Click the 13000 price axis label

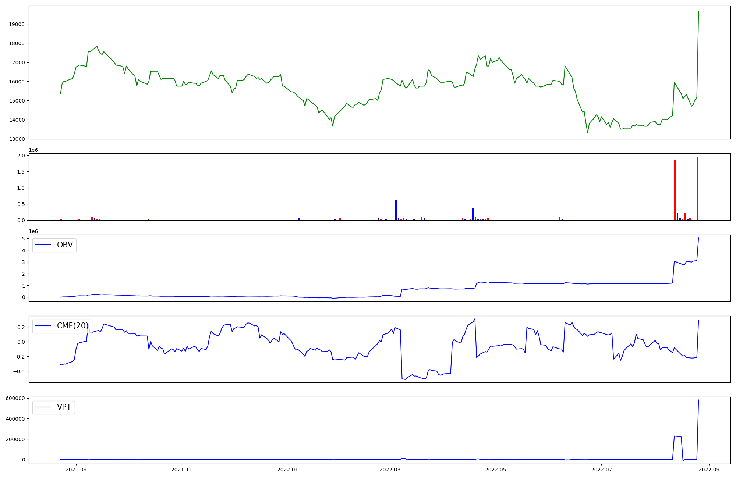pos(17,139)
